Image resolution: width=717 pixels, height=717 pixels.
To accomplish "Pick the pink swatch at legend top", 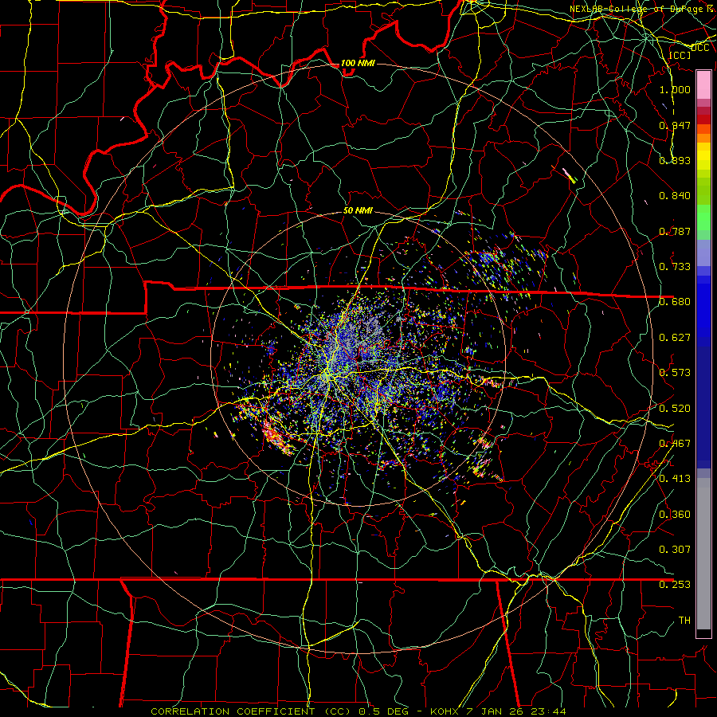I will click(703, 84).
